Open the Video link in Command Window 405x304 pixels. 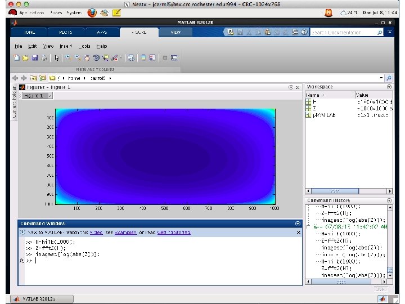96,233
